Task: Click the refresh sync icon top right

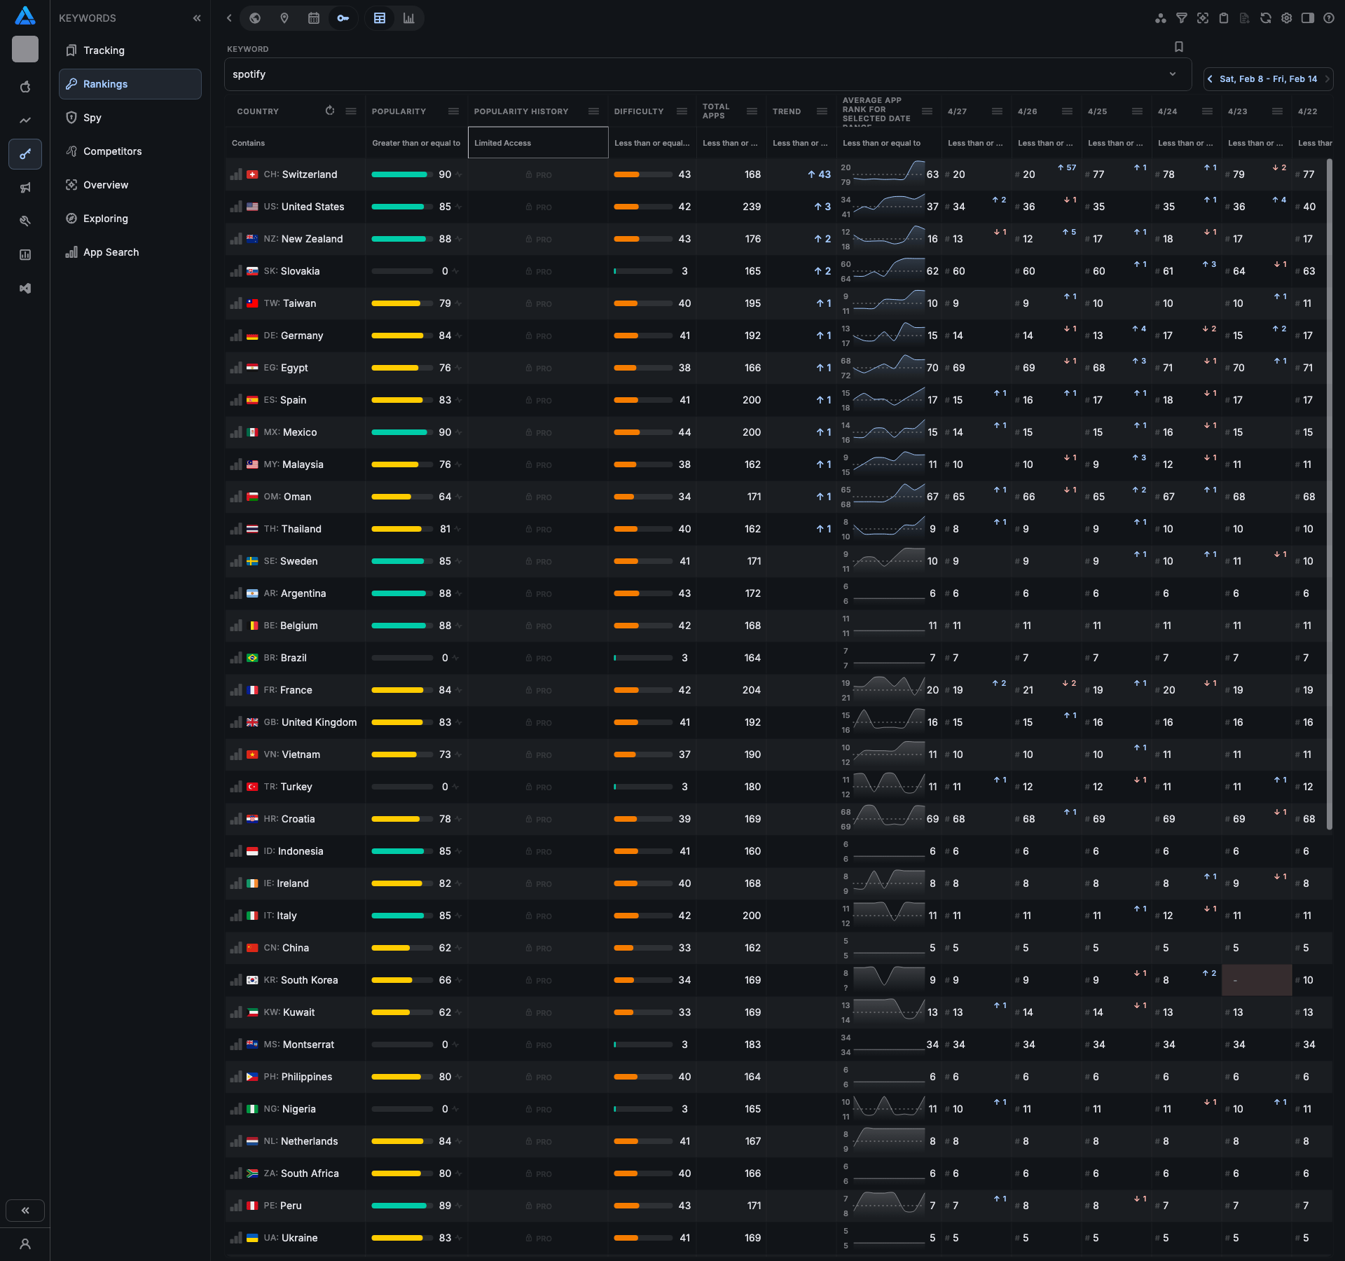Action: click(1266, 18)
